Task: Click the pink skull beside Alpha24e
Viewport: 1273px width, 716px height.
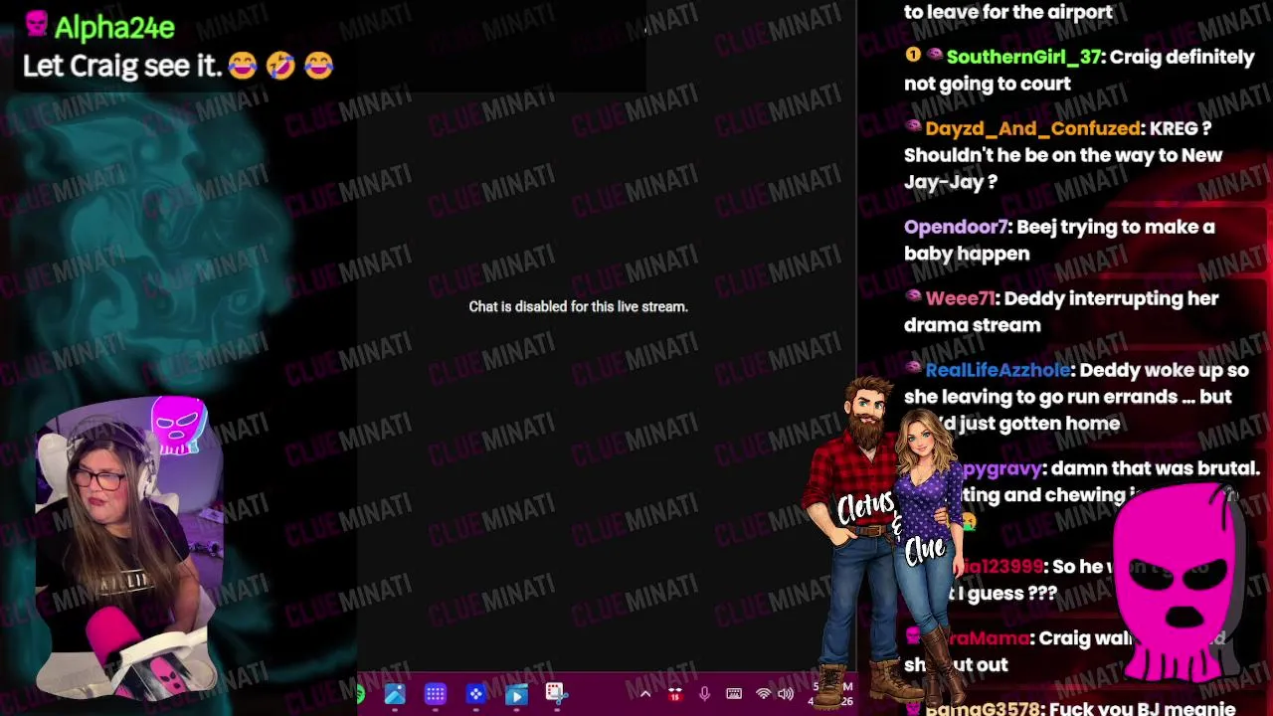Action: [x=37, y=24]
